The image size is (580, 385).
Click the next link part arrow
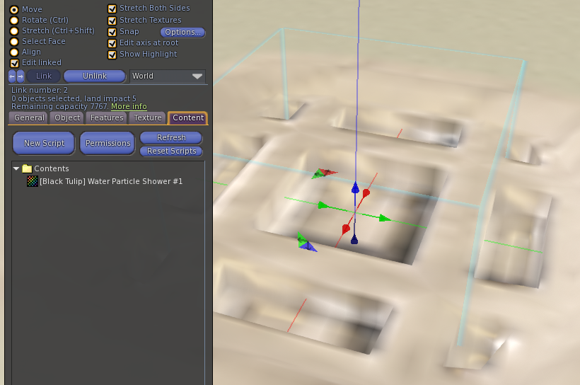point(21,76)
